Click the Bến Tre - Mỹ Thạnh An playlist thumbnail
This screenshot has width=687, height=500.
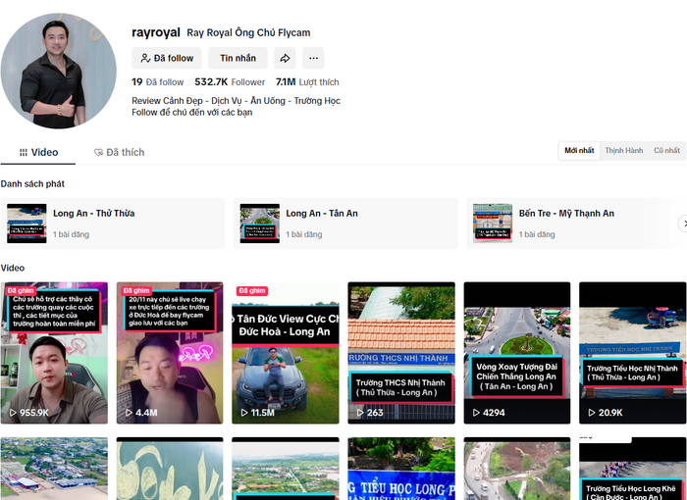point(493,224)
